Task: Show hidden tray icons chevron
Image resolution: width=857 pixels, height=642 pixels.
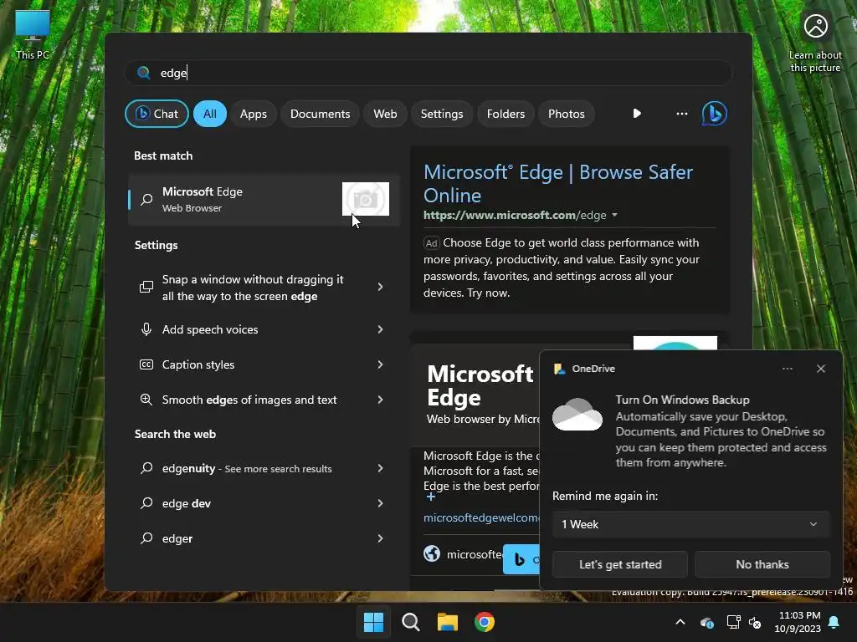Action: [680, 622]
